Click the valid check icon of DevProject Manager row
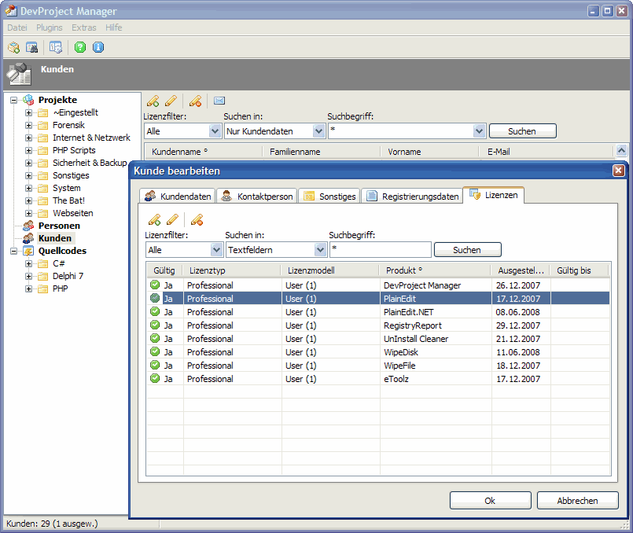Screen dimensions: 633x533 click(155, 285)
